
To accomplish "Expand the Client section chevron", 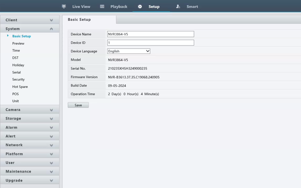I will pos(51,20).
